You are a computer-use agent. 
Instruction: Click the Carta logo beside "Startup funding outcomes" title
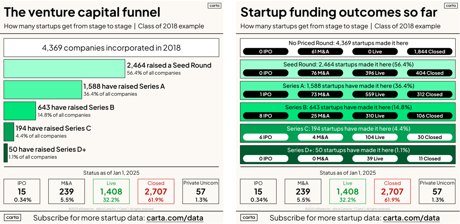[451, 6]
